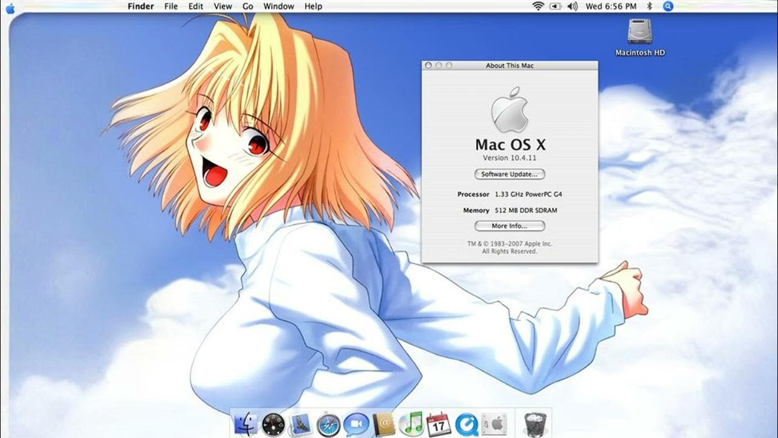Viewport: 778px width, 438px height.
Task: Open Mail from the Dock
Action: (301, 424)
